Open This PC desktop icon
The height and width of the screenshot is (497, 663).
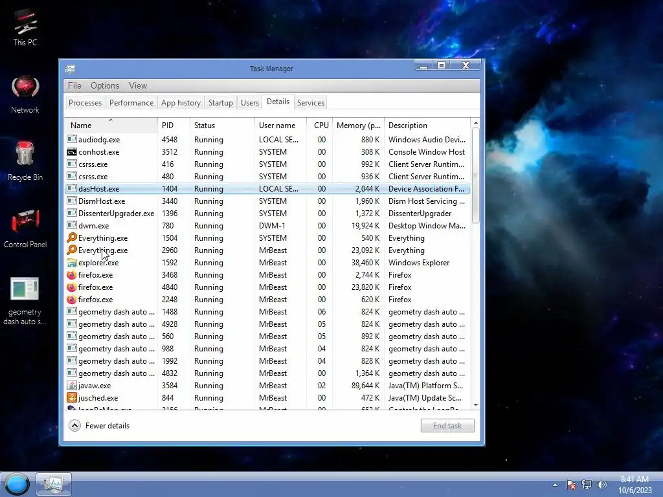25,27
